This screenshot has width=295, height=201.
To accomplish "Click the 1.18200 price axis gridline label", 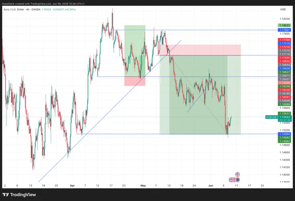I will (285, 19).
